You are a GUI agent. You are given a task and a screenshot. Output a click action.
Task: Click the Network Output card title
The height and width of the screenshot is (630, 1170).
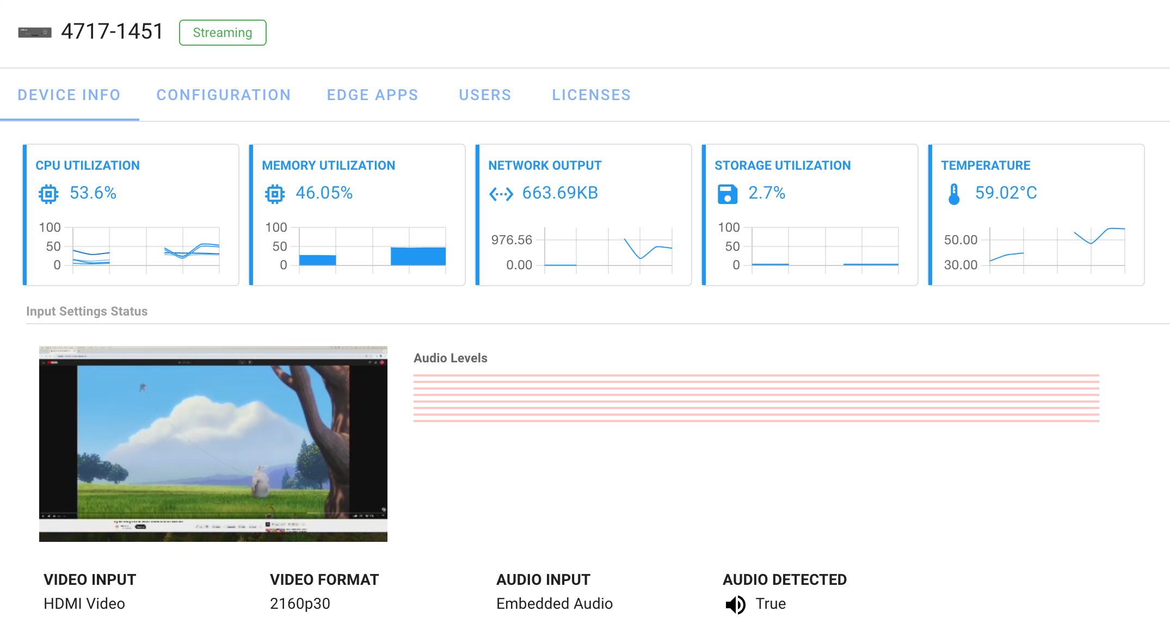tap(545, 165)
